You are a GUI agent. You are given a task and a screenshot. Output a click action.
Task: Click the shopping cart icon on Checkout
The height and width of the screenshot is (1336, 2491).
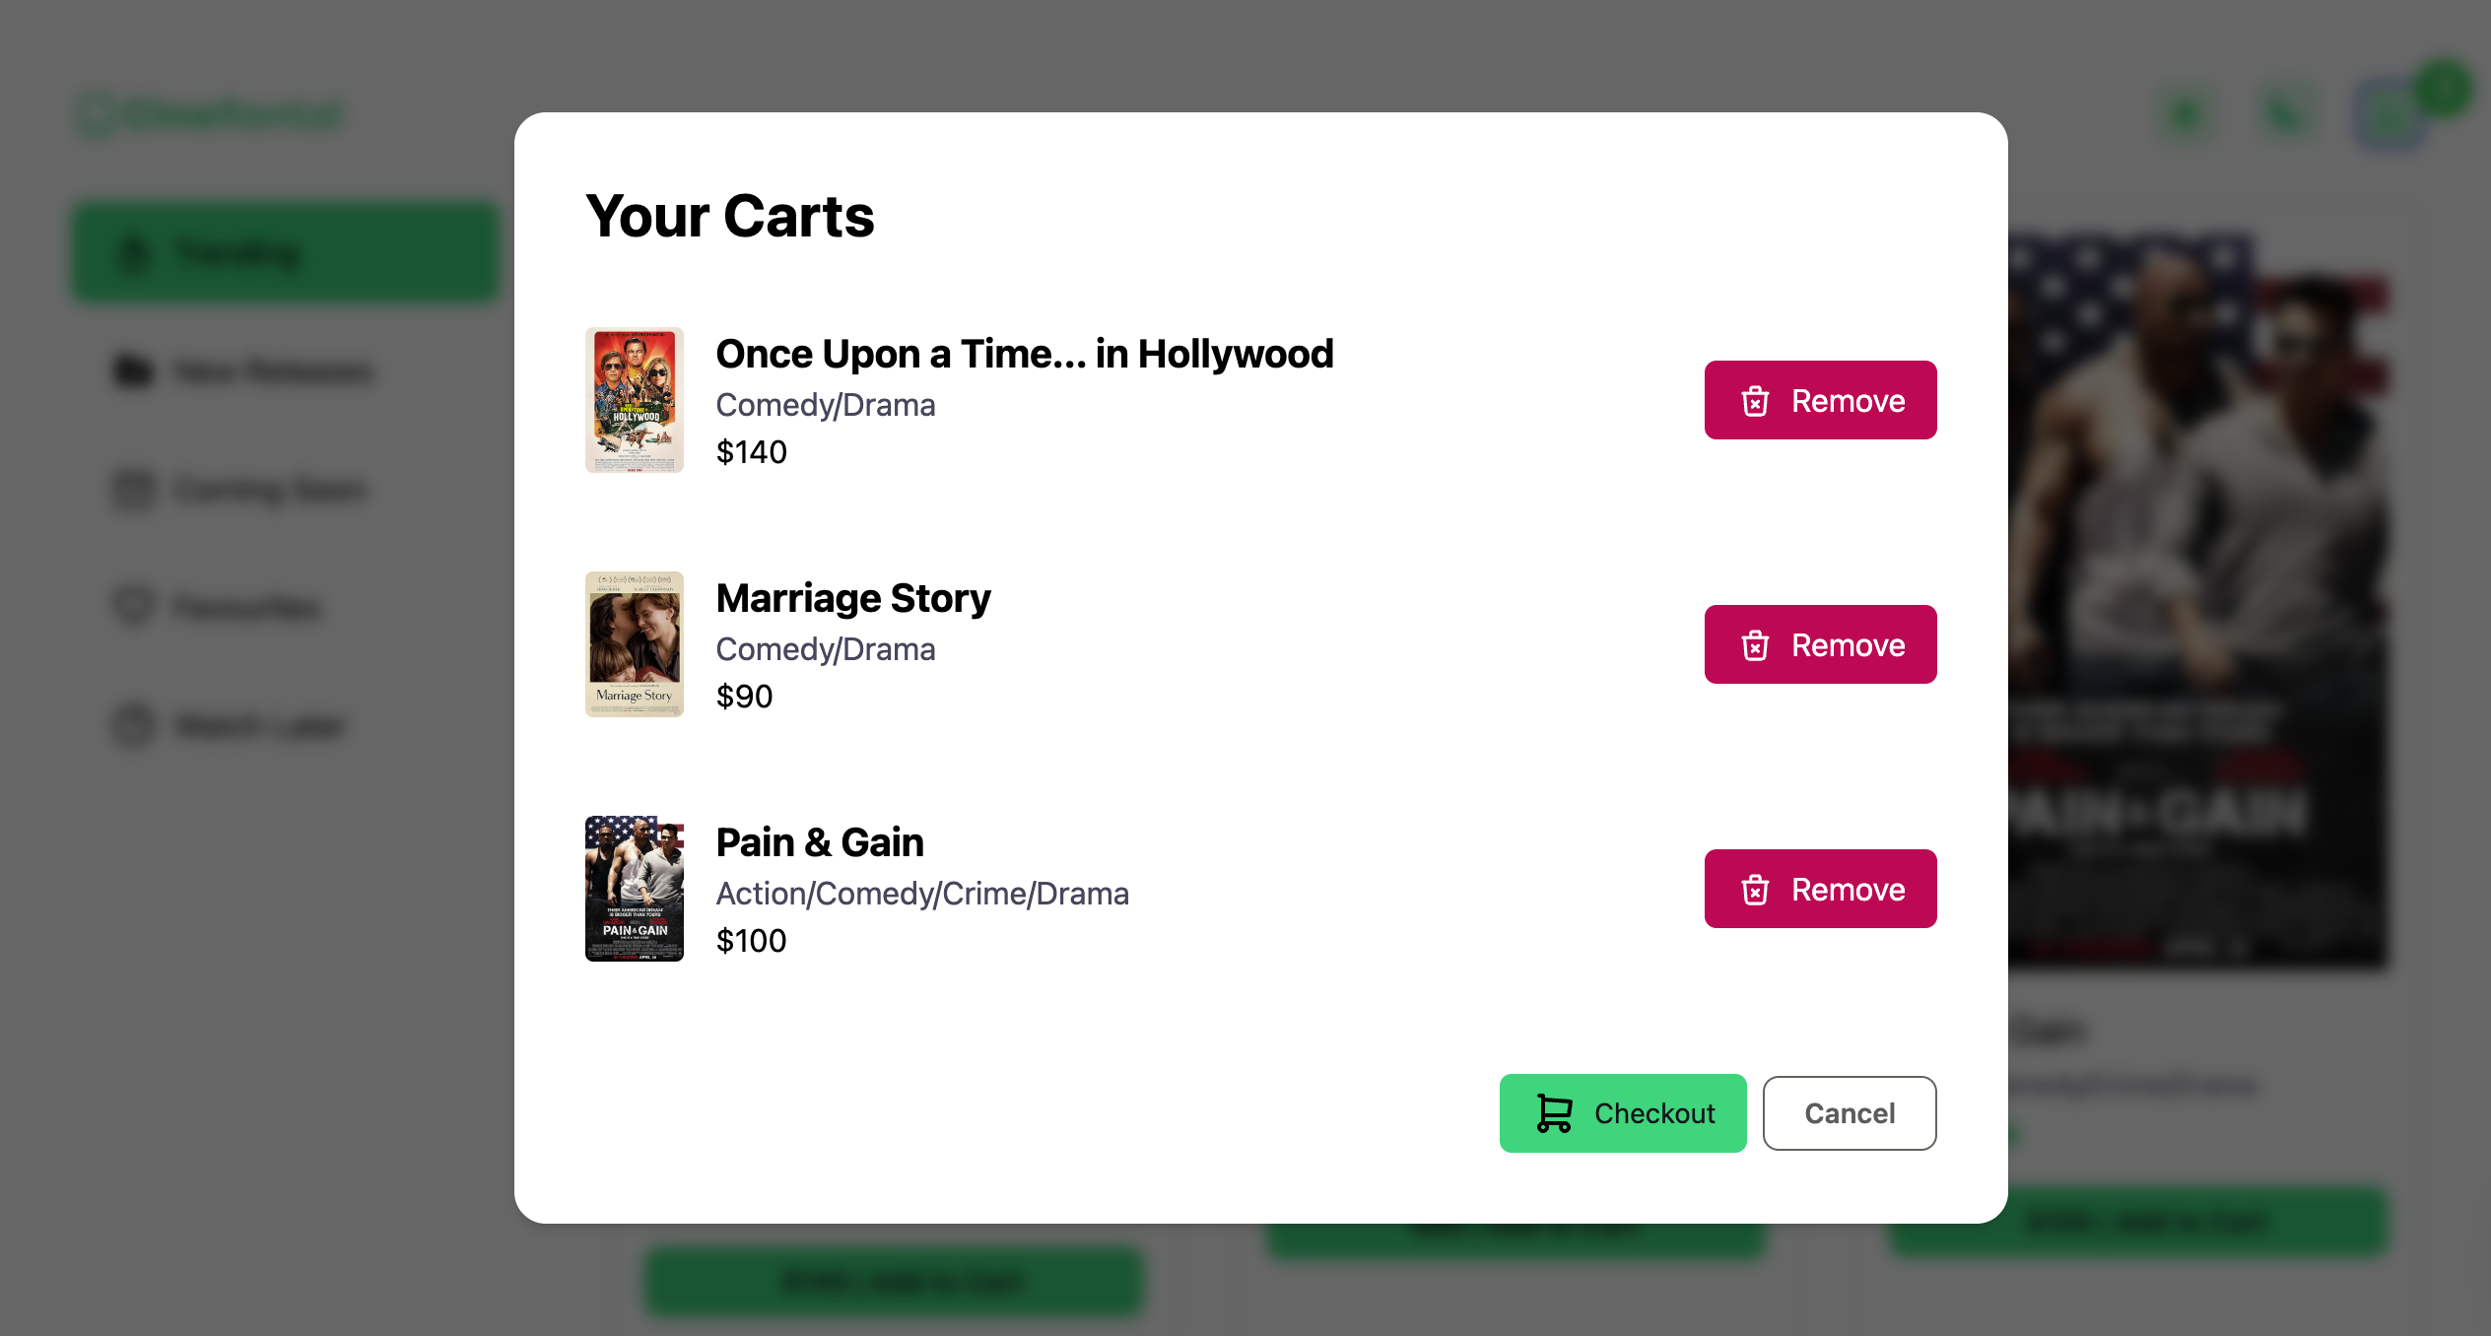coord(1554,1113)
